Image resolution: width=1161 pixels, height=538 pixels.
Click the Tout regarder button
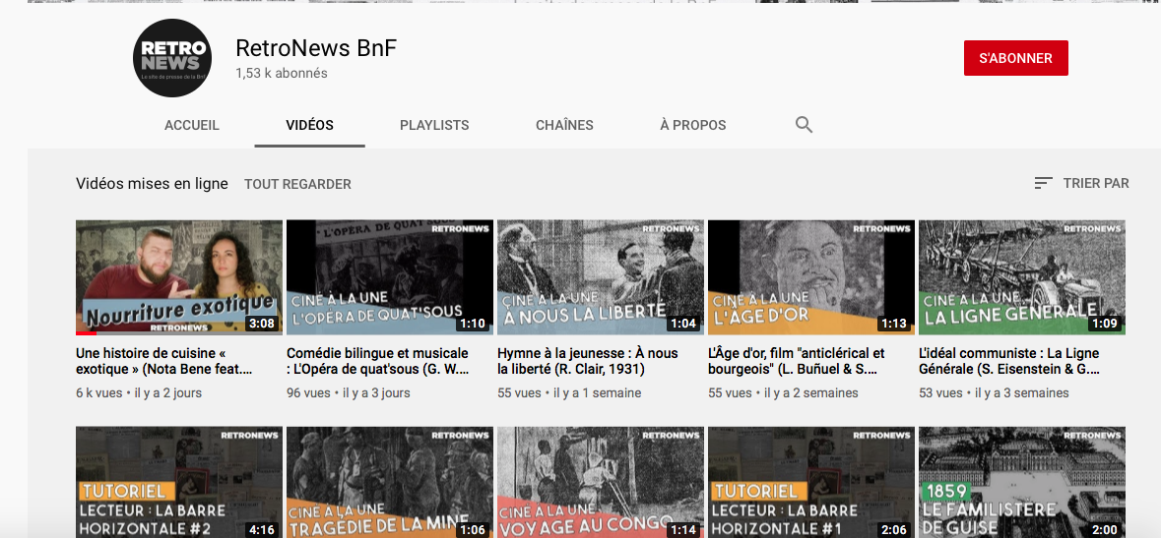pyautogui.click(x=297, y=184)
